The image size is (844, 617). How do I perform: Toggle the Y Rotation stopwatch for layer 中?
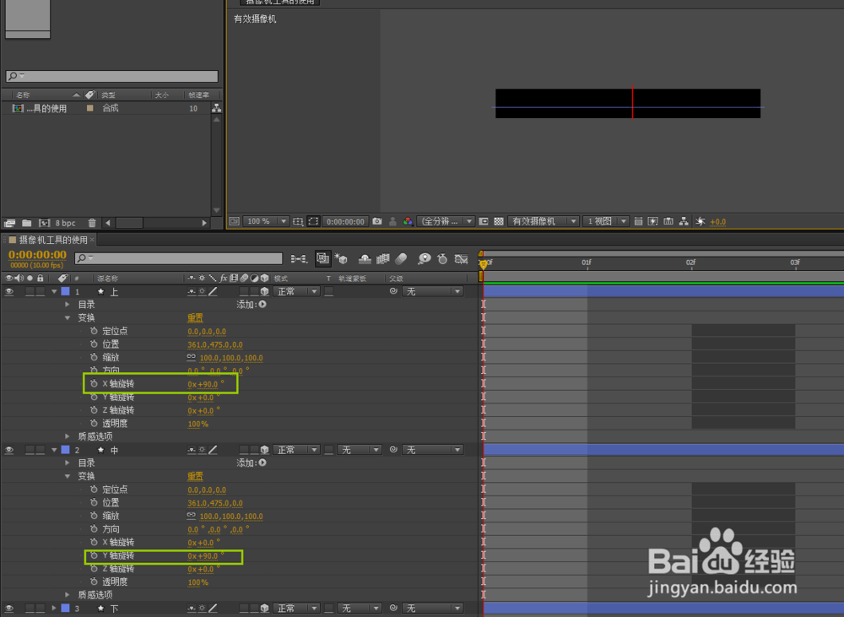click(94, 555)
